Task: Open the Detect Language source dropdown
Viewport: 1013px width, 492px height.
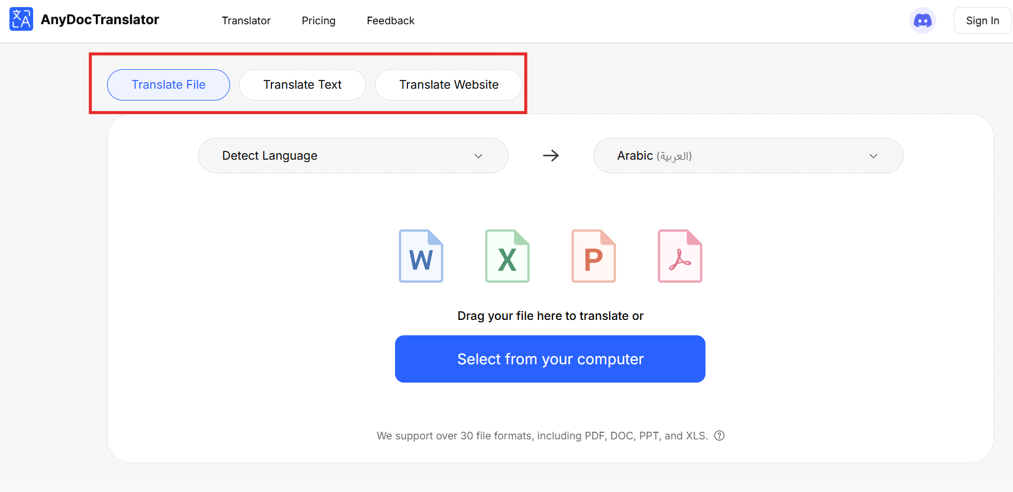Action: click(353, 156)
